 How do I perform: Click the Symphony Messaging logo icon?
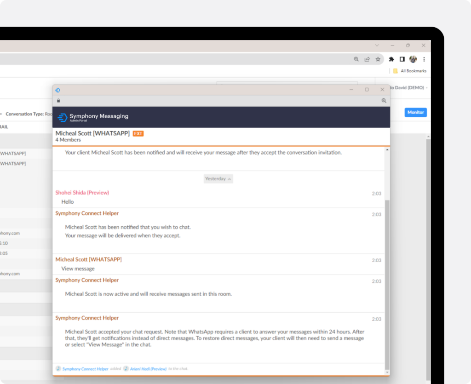(63, 118)
